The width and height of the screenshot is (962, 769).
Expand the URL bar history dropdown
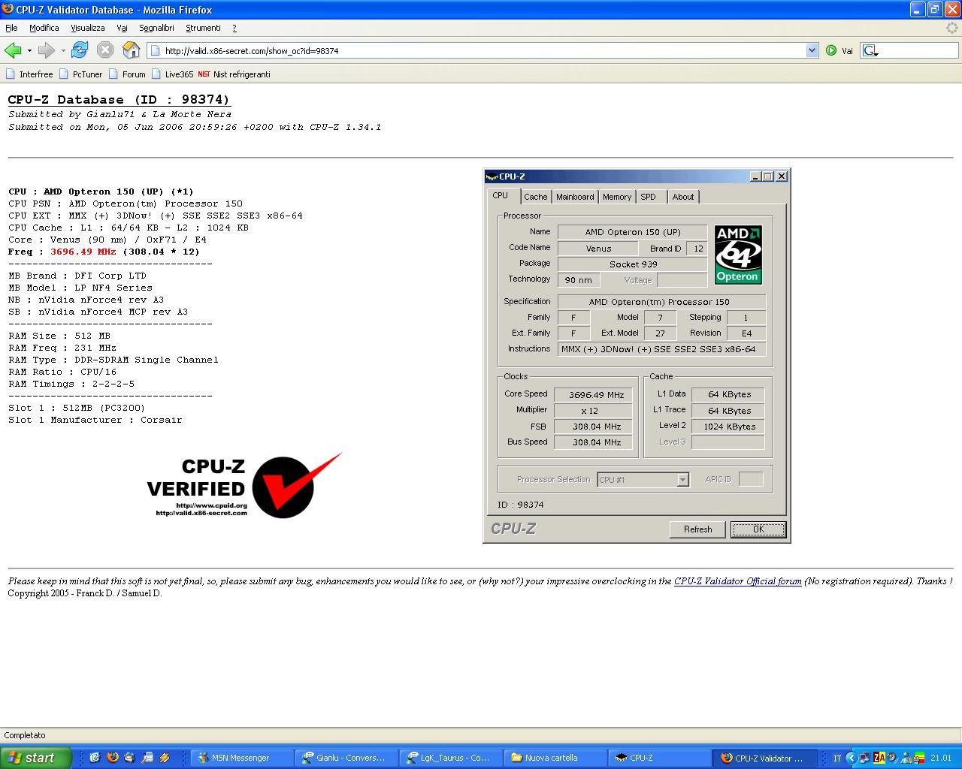pos(812,50)
